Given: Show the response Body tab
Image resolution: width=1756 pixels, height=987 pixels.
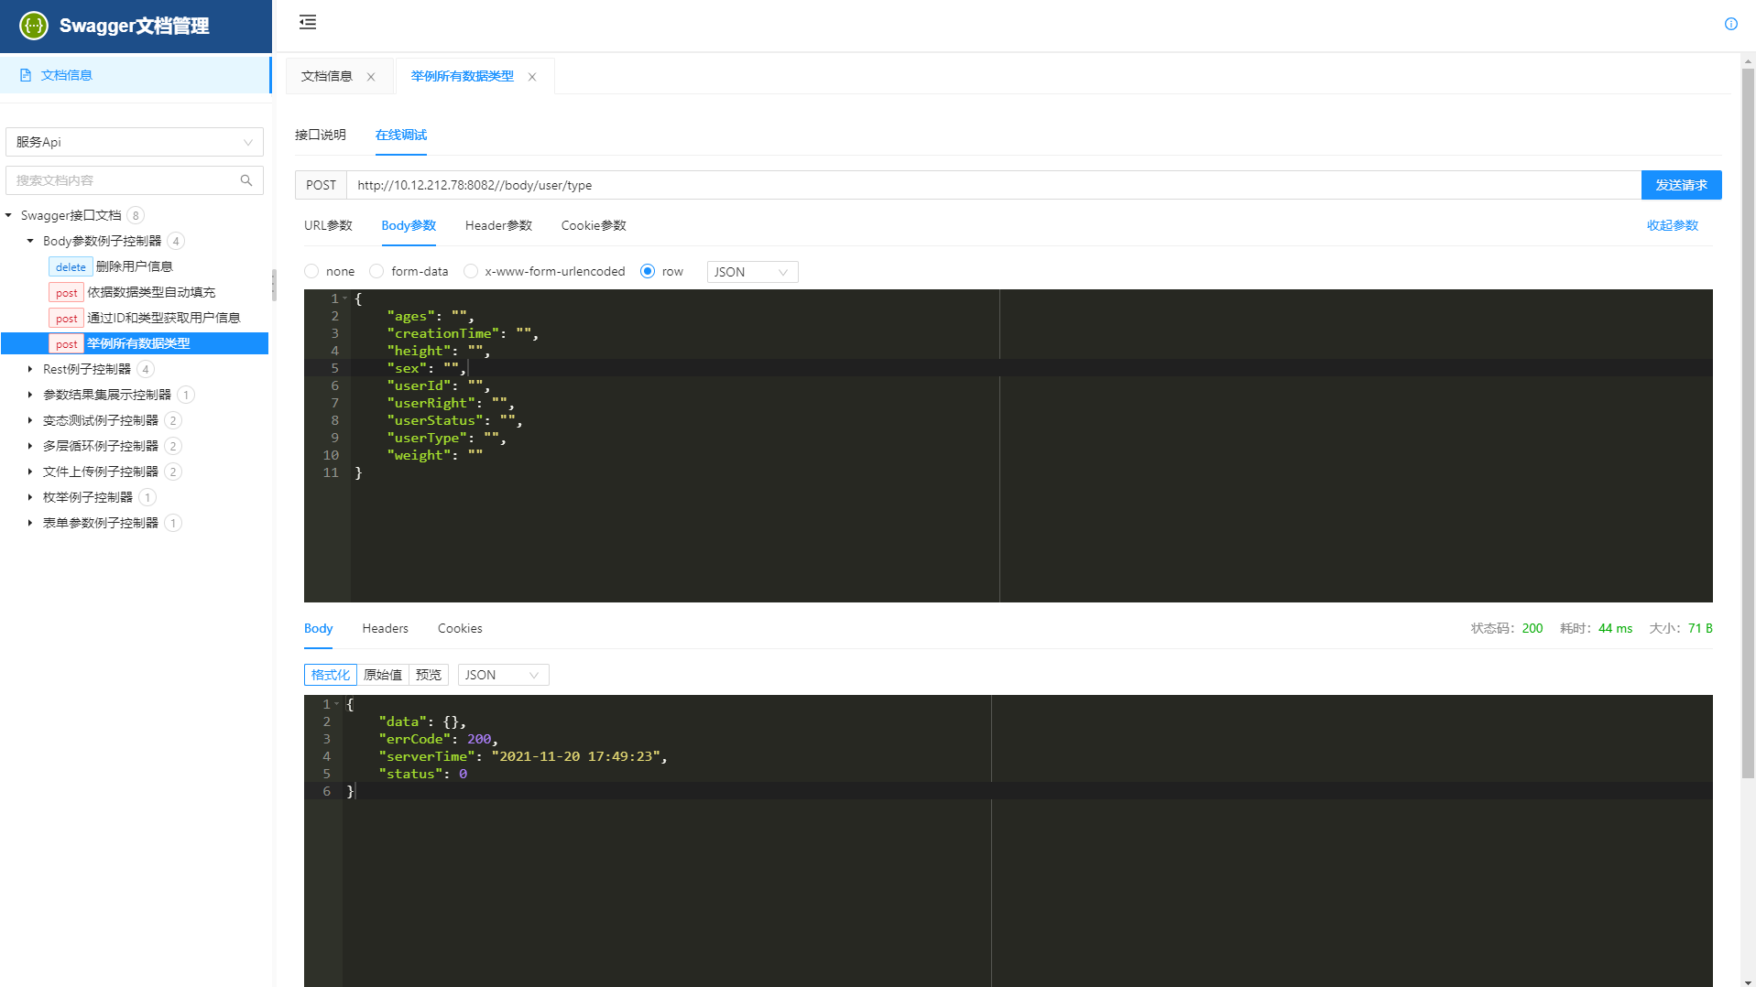Looking at the screenshot, I should coord(318,628).
